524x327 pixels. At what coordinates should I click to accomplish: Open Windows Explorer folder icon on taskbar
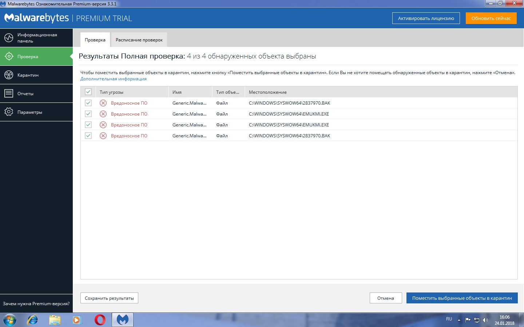pos(55,320)
